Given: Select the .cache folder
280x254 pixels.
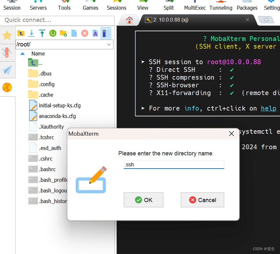Looking at the screenshot, I should click(41, 95).
